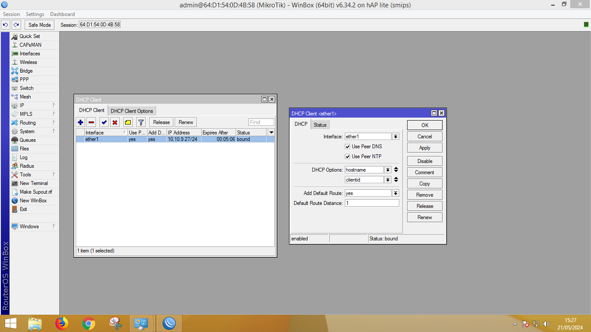Open the Add Default Route dropdown

395,193
